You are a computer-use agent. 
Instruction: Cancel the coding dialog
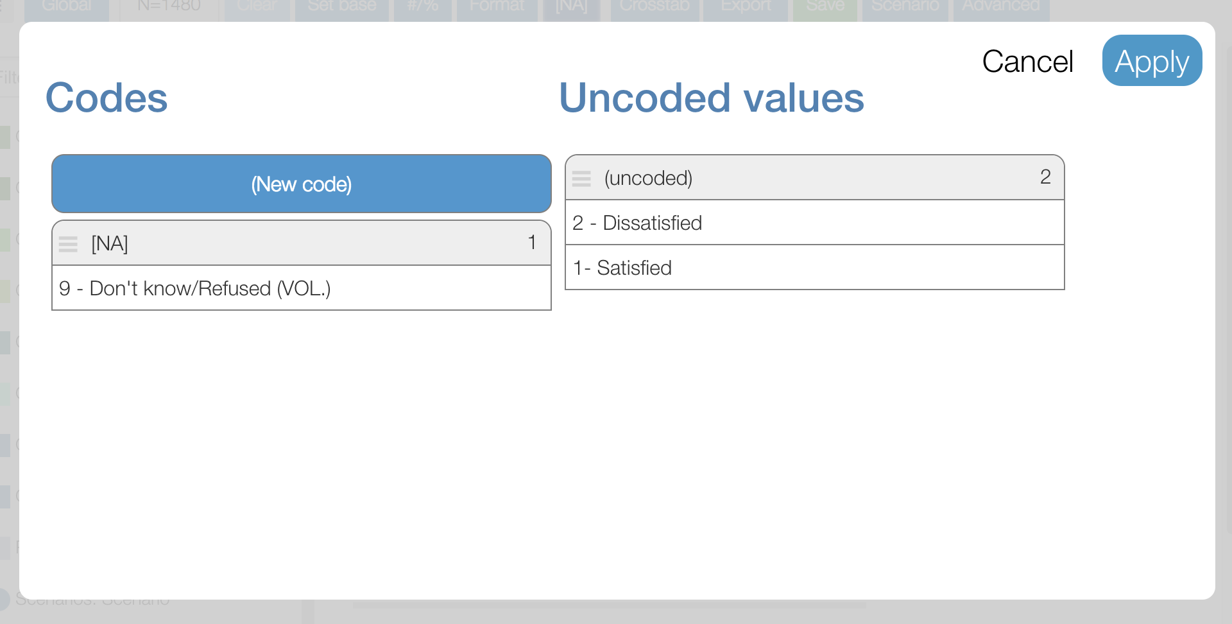click(x=1027, y=62)
